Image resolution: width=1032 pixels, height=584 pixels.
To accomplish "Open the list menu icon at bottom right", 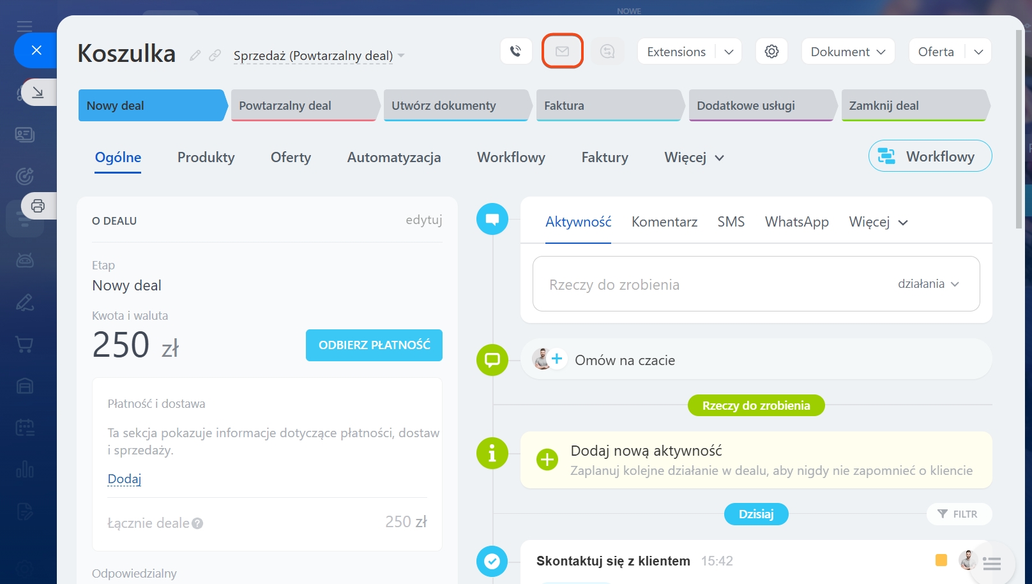I will click(992, 564).
